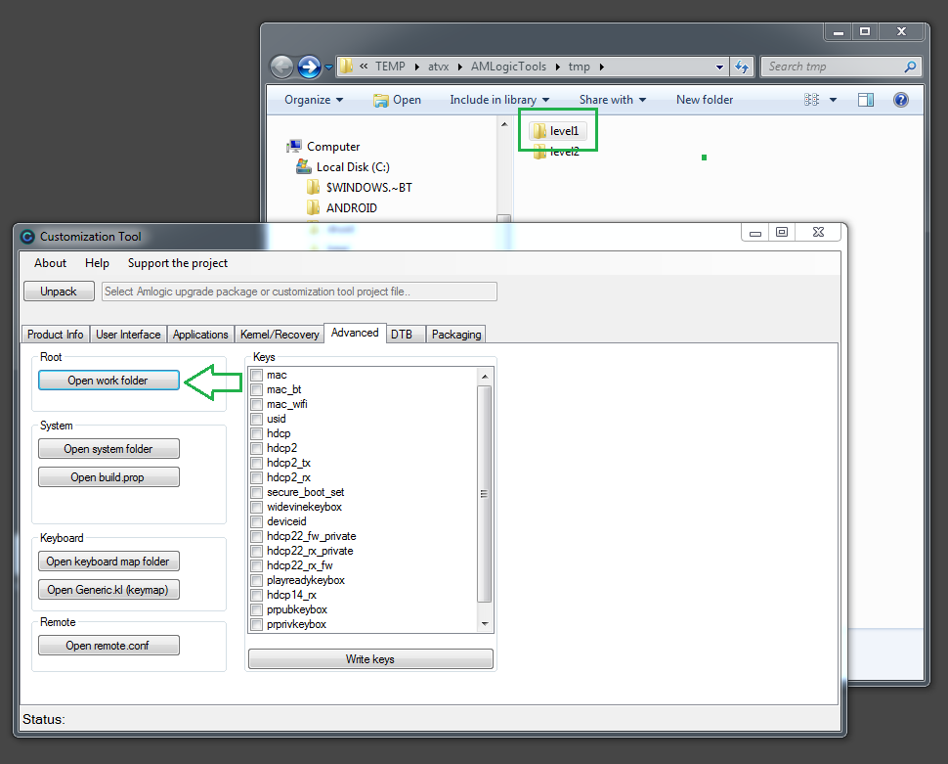948x764 pixels.
Task: Click the Change your view icon
Action: 811,100
